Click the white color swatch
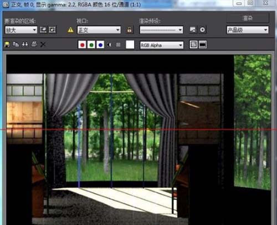This screenshot has height=225, width=277. click(130, 44)
